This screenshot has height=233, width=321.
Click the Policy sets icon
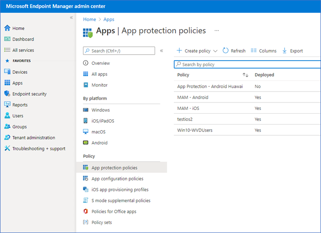click(86, 222)
